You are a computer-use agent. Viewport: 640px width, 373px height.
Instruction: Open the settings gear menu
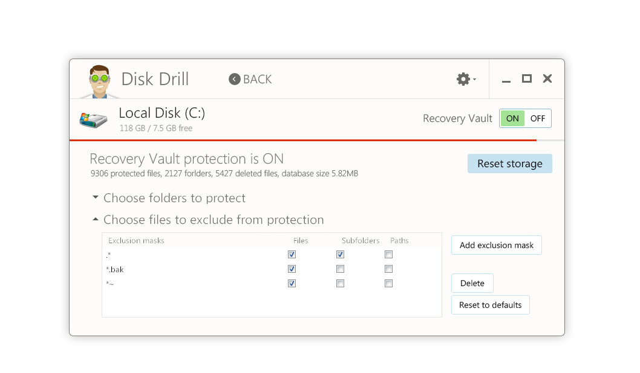coord(464,79)
